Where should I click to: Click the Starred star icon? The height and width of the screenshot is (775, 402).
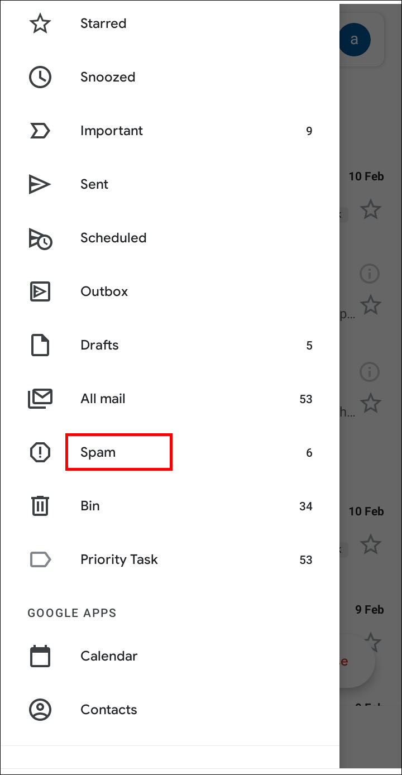40,23
